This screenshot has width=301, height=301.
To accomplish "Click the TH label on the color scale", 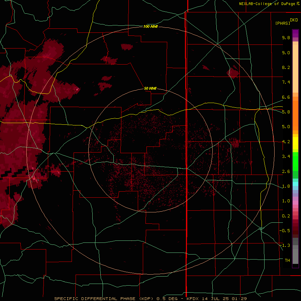I will pos(287,261).
